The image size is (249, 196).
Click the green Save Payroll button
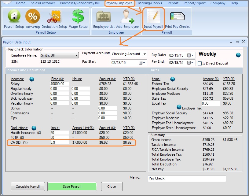point(72,187)
